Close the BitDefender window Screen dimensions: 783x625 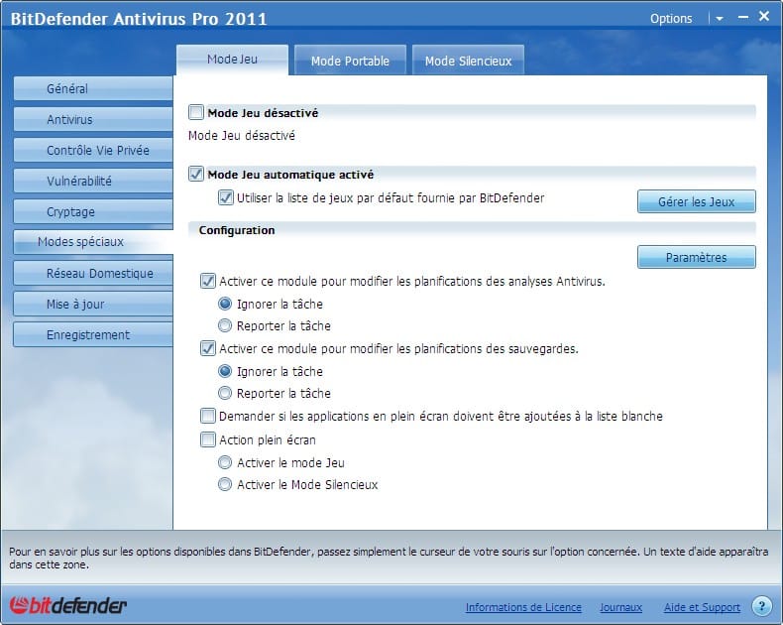[764, 16]
